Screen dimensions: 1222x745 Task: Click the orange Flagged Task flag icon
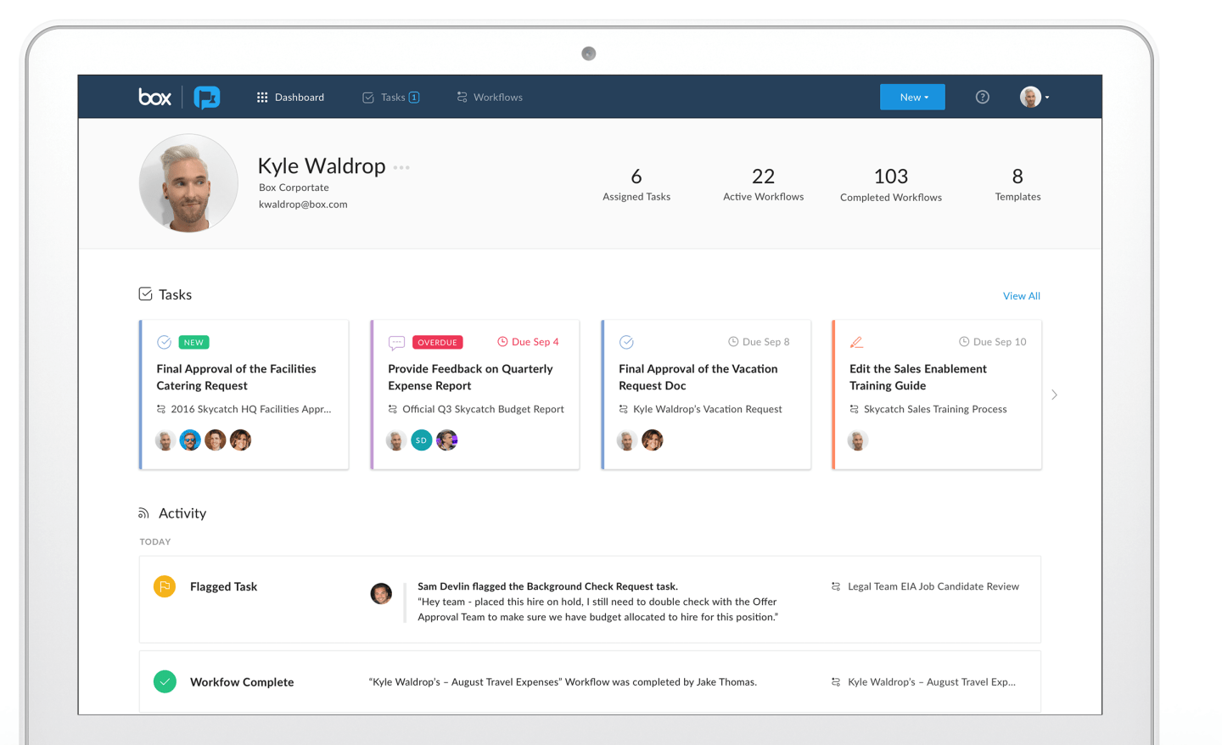[x=165, y=586]
